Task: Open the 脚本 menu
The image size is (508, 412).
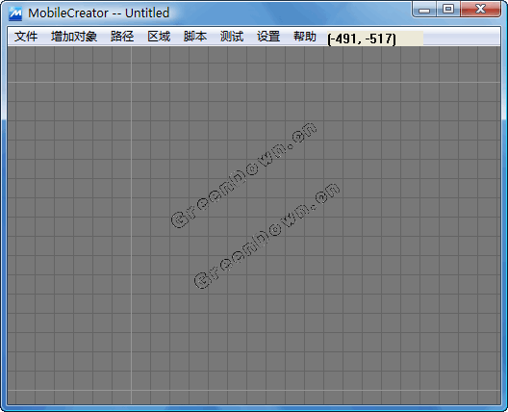Action: coord(195,37)
